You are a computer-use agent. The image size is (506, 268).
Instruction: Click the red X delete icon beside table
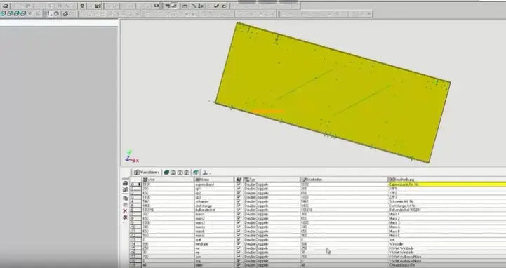point(125,211)
